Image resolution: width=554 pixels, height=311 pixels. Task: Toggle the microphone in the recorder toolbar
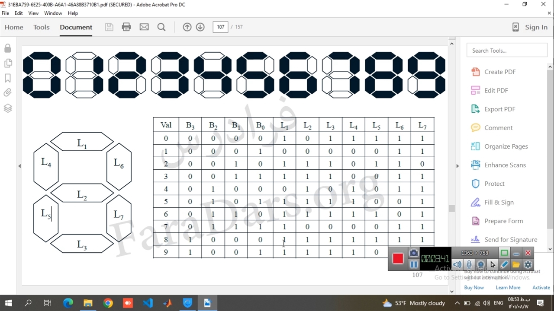point(469,264)
